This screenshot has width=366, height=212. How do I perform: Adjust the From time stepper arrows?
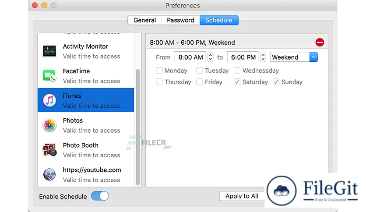(x=210, y=57)
